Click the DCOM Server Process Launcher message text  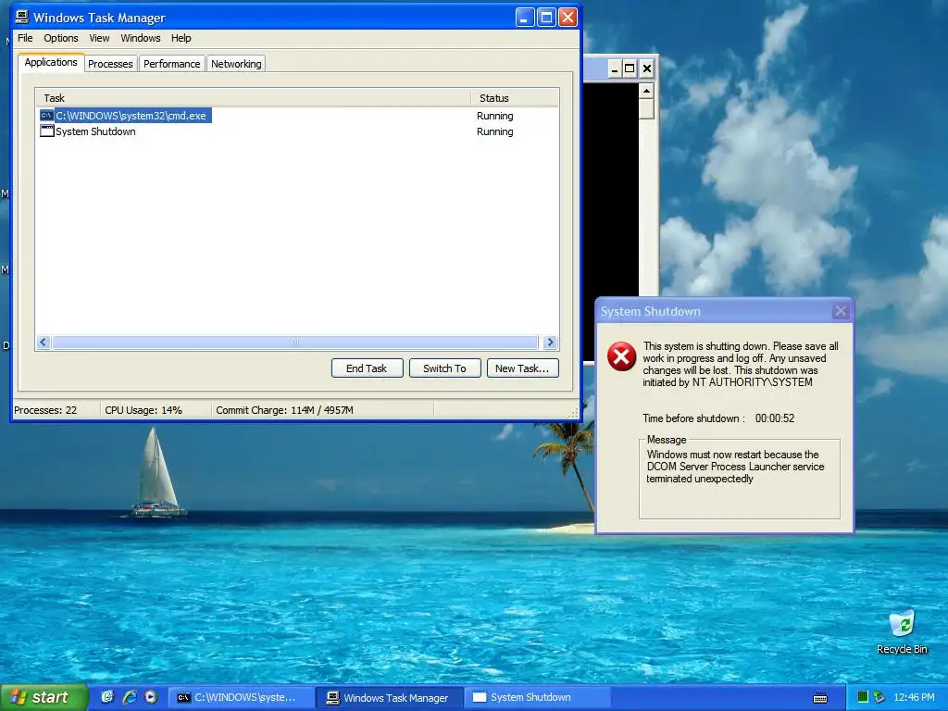(735, 467)
